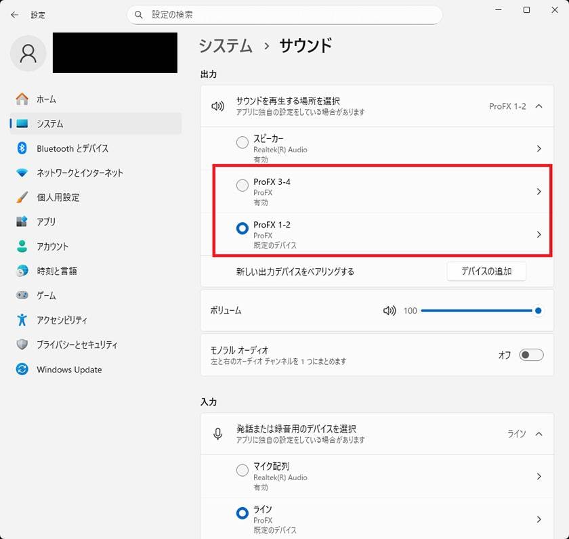Click the アカウント person icon
569x539 pixels.
click(22, 246)
